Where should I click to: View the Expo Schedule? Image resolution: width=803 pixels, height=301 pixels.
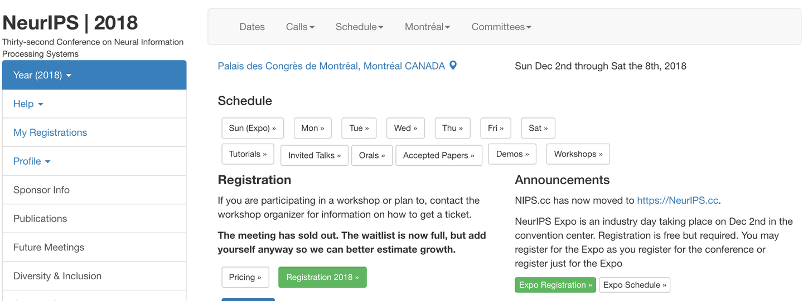point(635,285)
